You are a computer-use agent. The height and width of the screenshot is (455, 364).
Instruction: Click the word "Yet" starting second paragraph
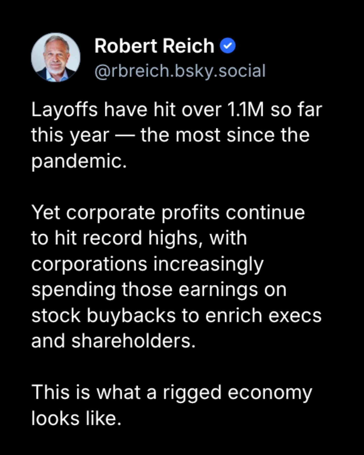(x=46, y=213)
